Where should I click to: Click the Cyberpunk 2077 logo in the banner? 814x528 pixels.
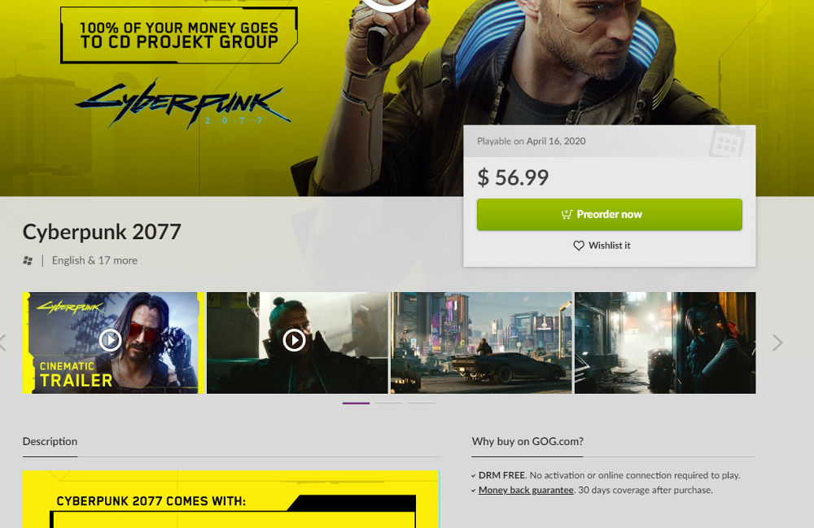click(182, 104)
